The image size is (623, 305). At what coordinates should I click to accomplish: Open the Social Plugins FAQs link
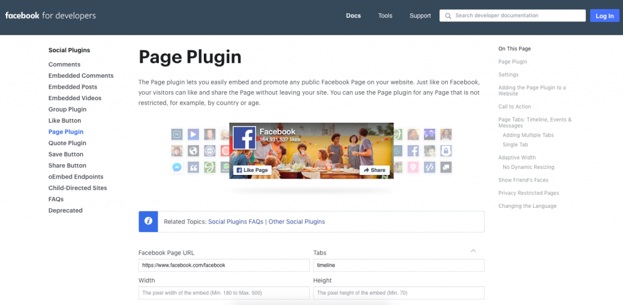click(x=235, y=222)
